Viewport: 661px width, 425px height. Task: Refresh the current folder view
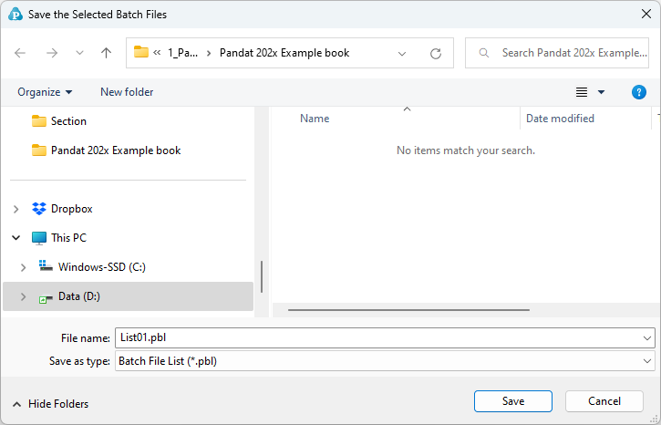click(436, 53)
